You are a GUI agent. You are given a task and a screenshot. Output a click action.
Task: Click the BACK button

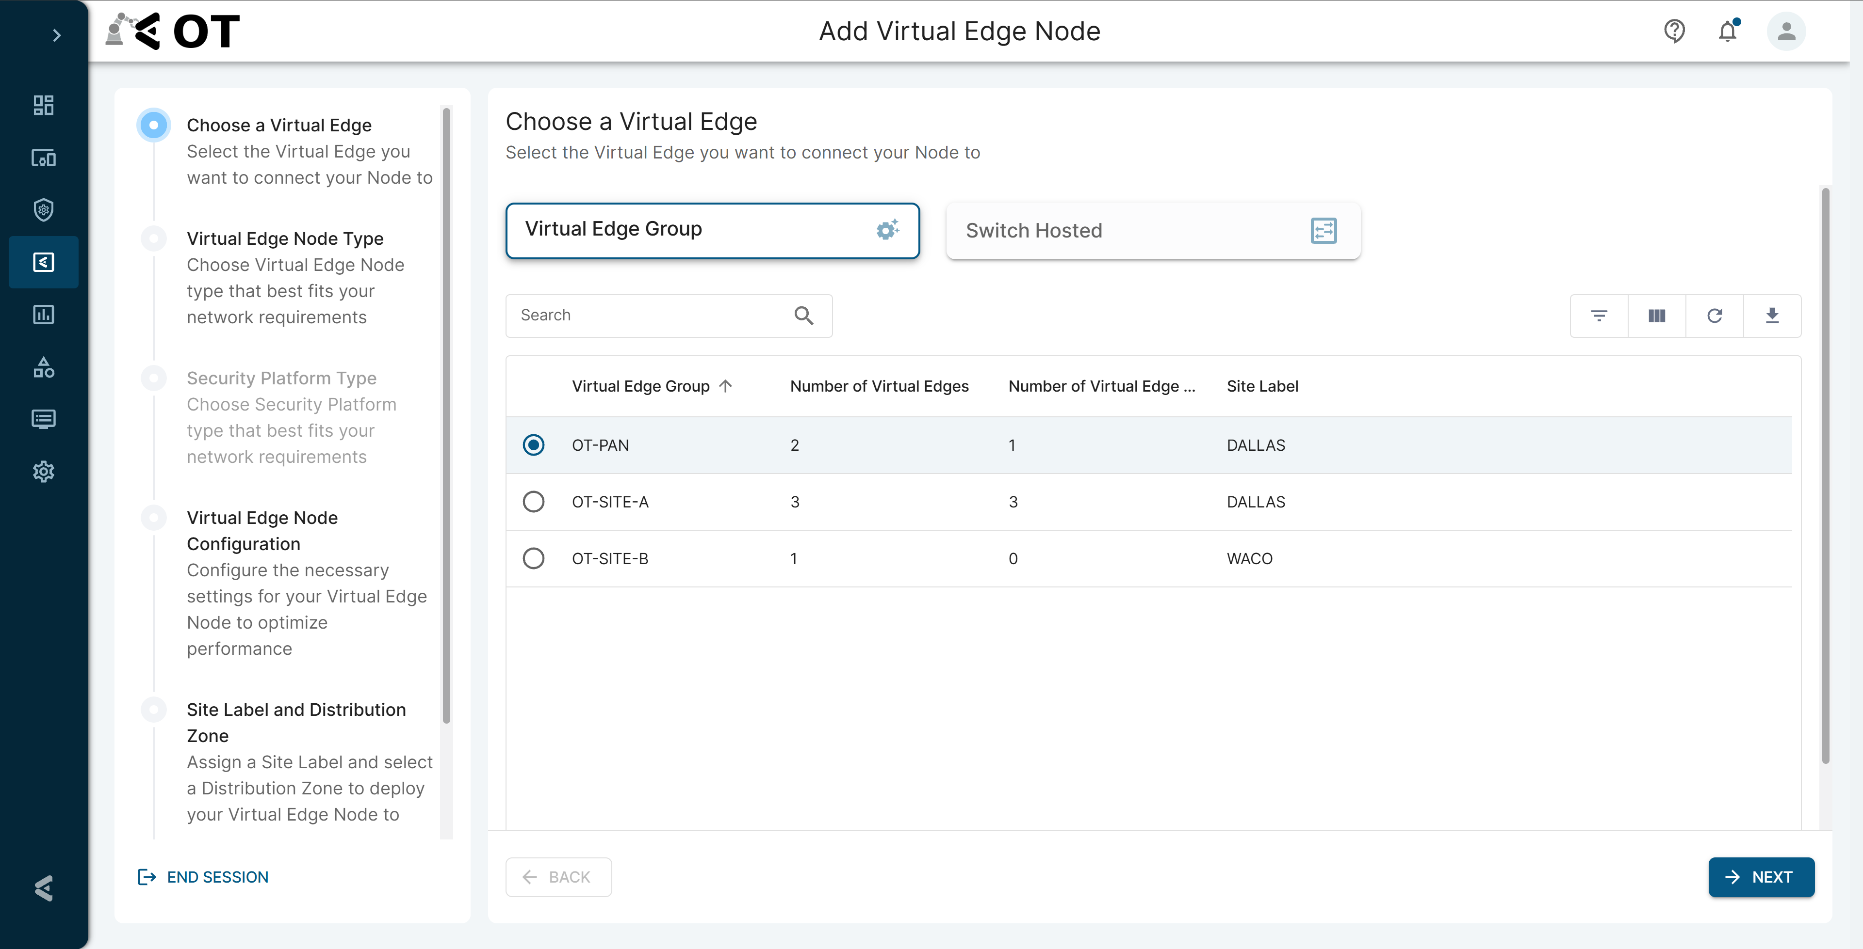[x=558, y=877]
